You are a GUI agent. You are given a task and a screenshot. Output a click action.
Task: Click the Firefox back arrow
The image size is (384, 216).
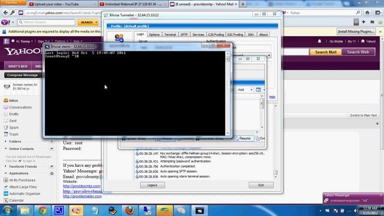[5, 13]
